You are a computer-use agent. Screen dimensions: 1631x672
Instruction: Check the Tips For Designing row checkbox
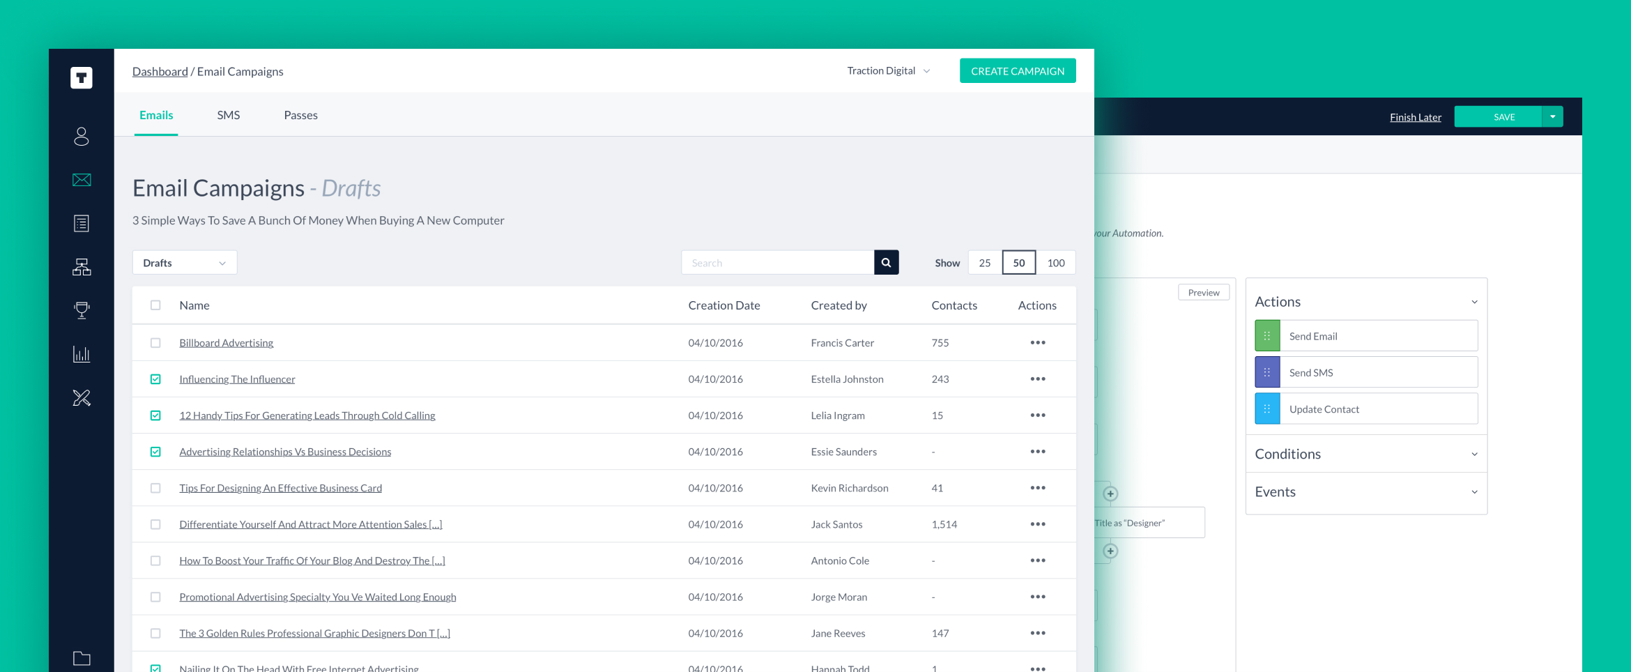[155, 488]
